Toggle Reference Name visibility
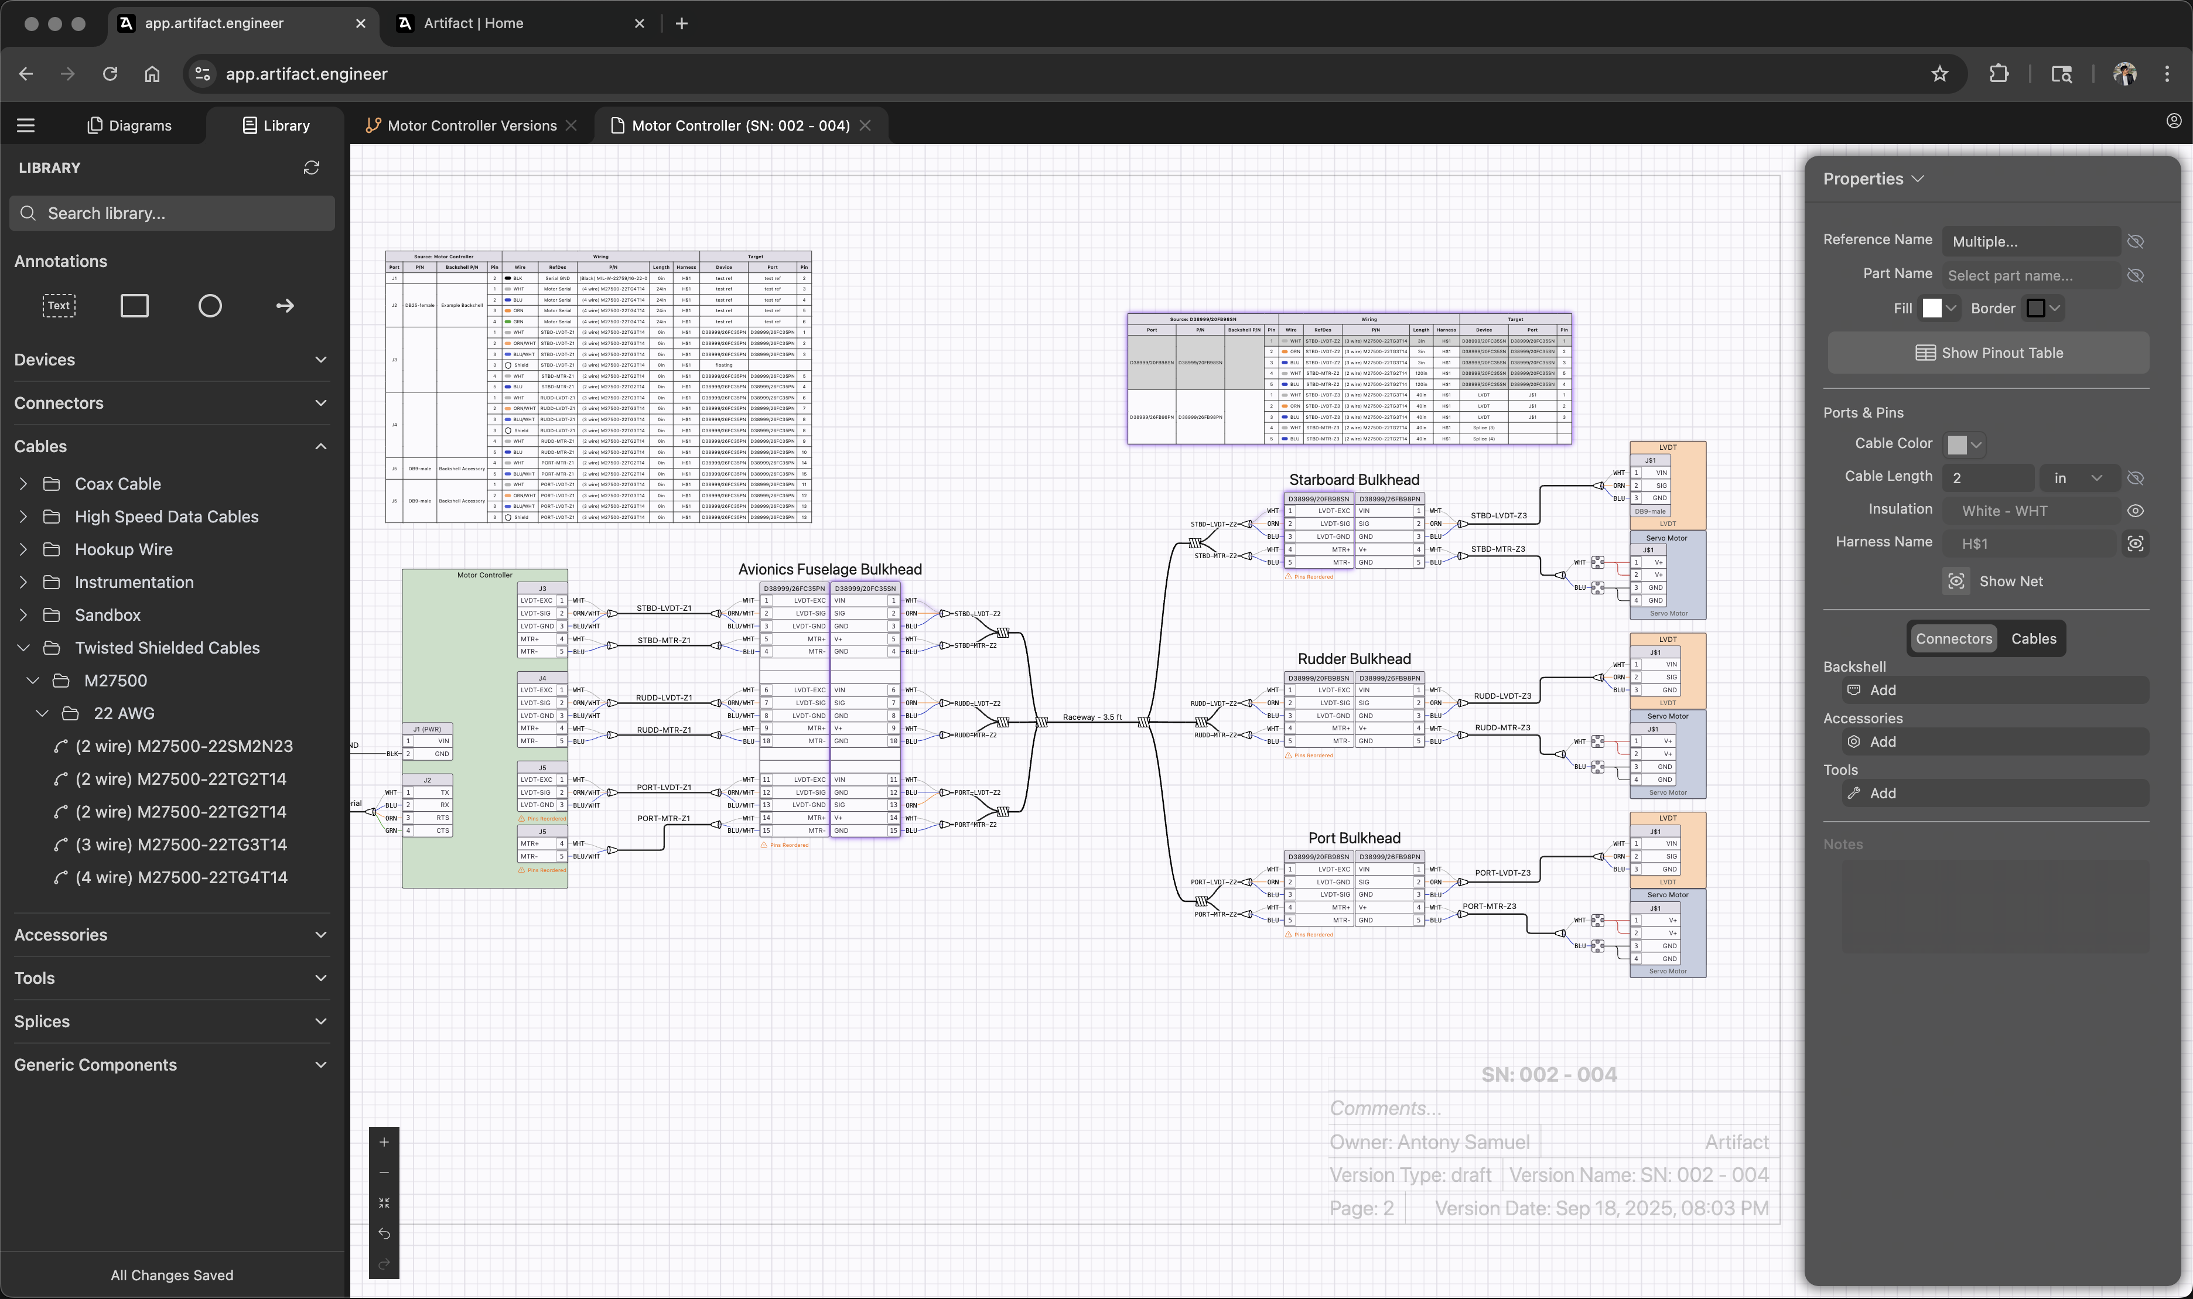This screenshot has width=2193, height=1299. click(x=2136, y=241)
